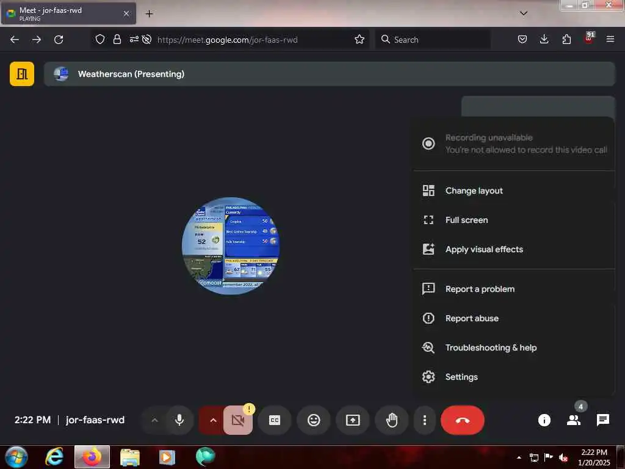Open the extensions puzzle icon

[566, 39]
